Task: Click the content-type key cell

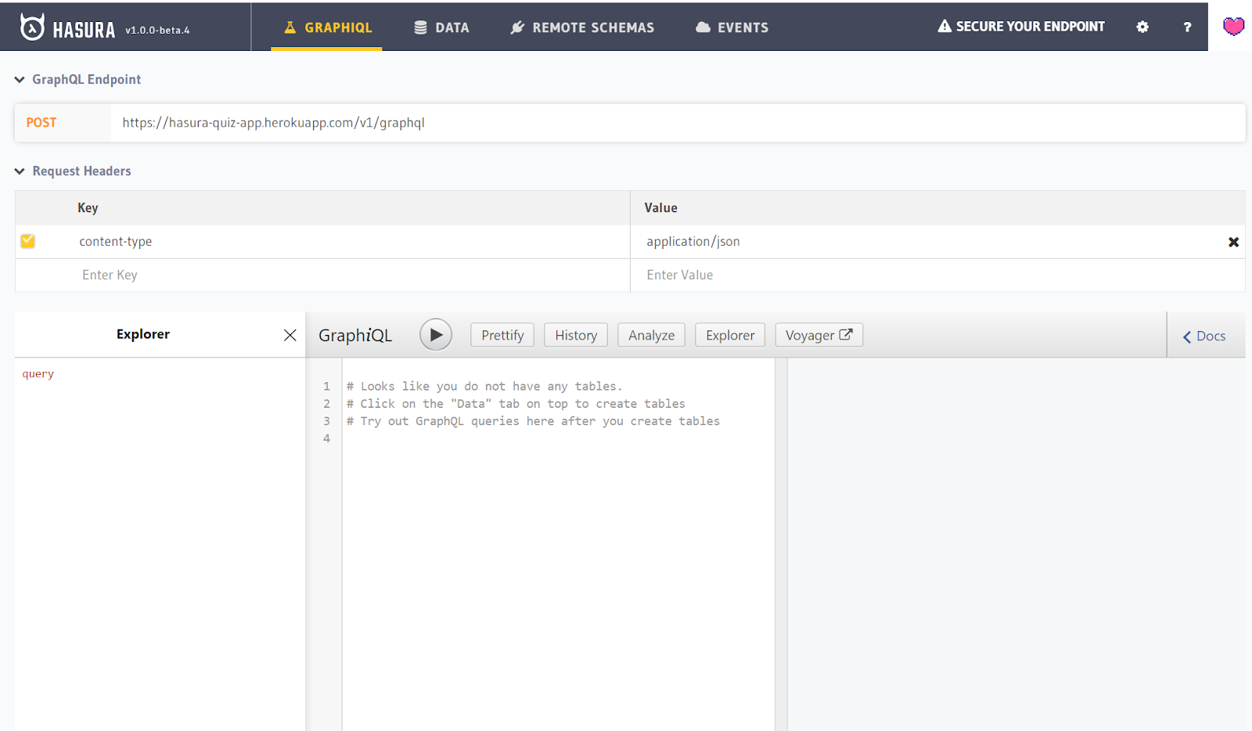Action: [116, 242]
